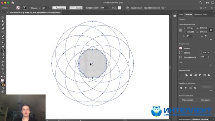Click the Непрозрачность link in Properties

(x=190, y=57)
